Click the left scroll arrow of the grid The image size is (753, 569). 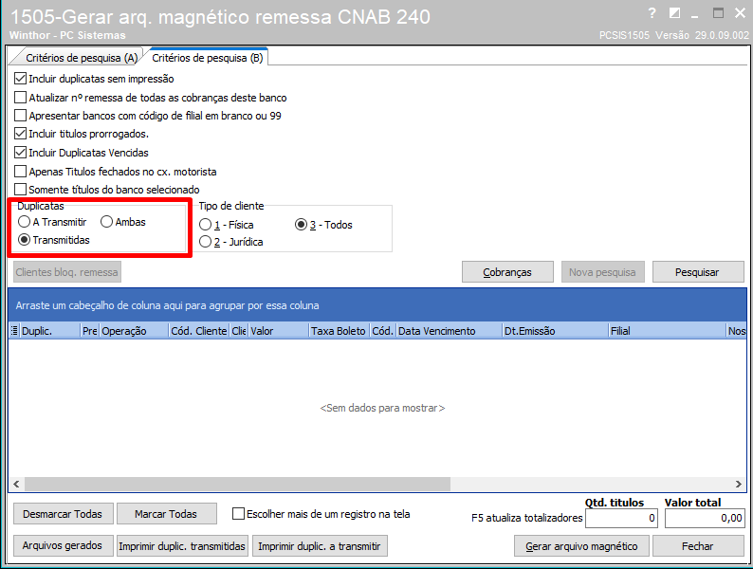click(16, 484)
